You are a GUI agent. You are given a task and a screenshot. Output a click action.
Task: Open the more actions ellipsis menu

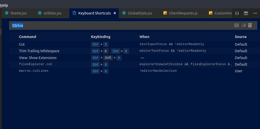pyautogui.click(x=255, y=13)
